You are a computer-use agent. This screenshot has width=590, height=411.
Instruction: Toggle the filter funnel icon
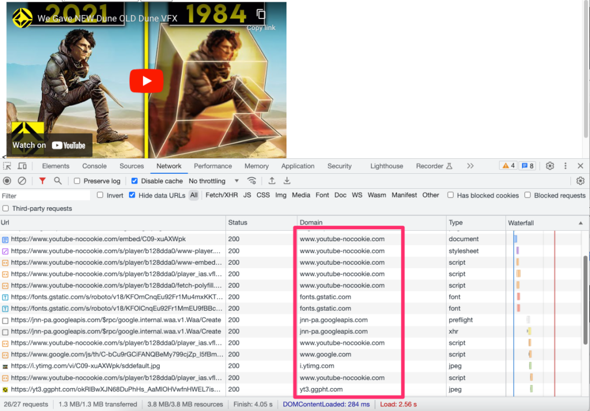tap(43, 181)
